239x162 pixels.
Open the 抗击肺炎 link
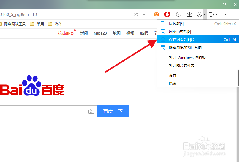click(66, 33)
